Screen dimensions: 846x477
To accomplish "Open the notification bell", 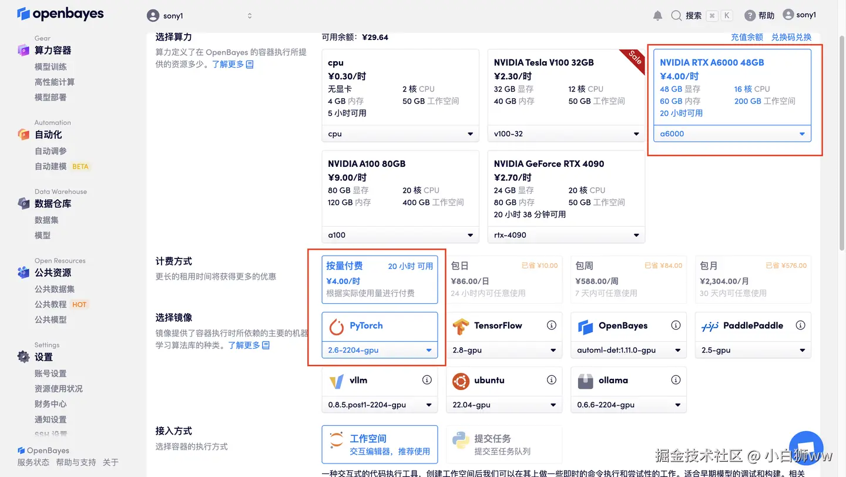I will 657,16.
